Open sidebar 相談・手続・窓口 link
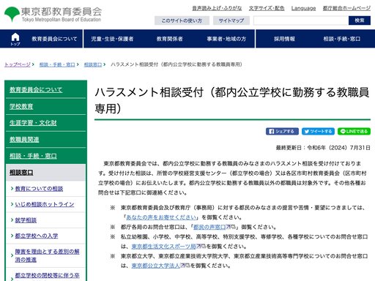 click(x=33, y=156)
